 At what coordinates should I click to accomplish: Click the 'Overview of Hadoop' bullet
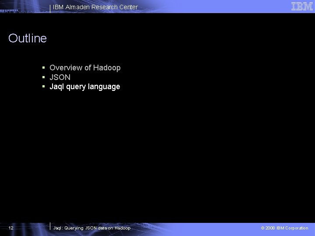(85, 68)
